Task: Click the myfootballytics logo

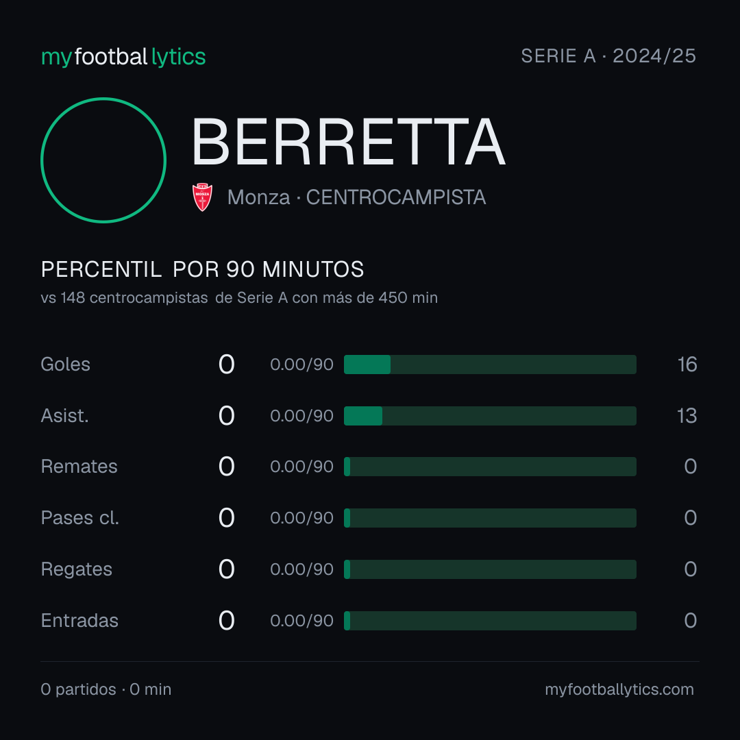Action: 123,57
